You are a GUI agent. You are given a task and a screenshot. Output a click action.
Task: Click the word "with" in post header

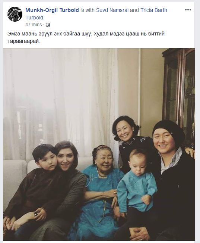coord(91,10)
